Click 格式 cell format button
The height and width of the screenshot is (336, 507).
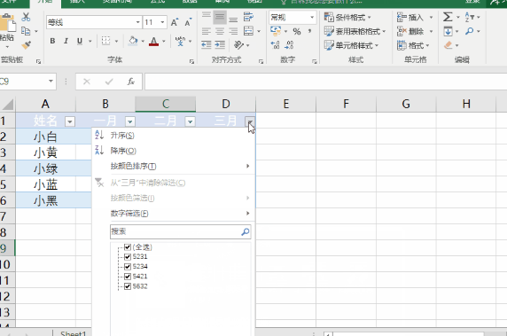click(413, 45)
